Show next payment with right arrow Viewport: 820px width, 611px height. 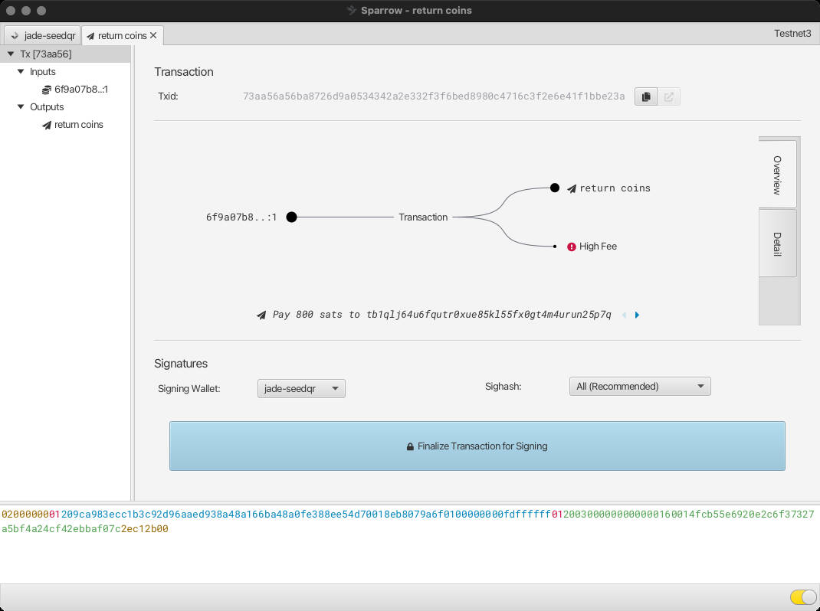637,315
